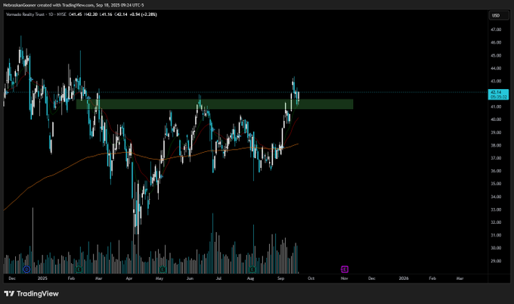Click the NebraskanGooner TradingView attribution text
This screenshot has width=514, height=304.
click(73, 5)
